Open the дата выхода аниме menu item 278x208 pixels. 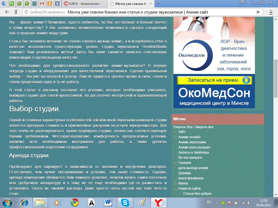point(193,168)
